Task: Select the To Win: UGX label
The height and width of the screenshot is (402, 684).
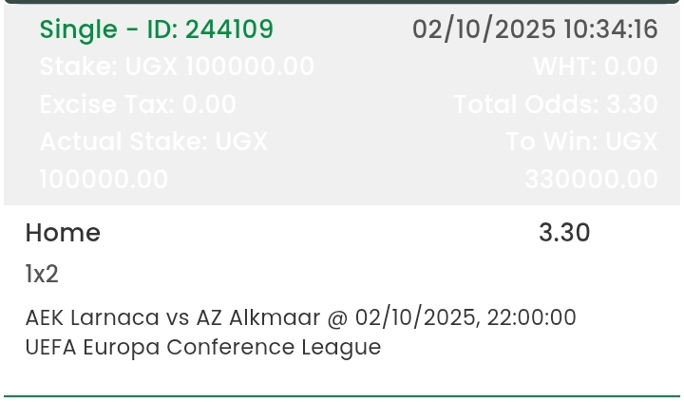Action: pyautogui.click(x=581, y=142)
